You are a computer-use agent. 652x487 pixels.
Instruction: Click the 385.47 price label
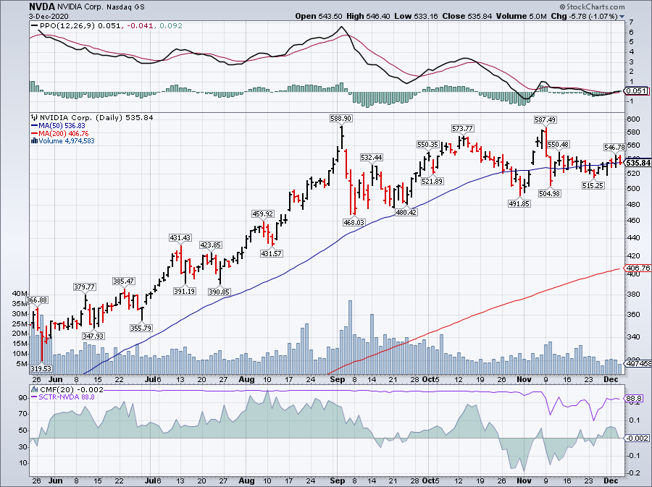123,281
